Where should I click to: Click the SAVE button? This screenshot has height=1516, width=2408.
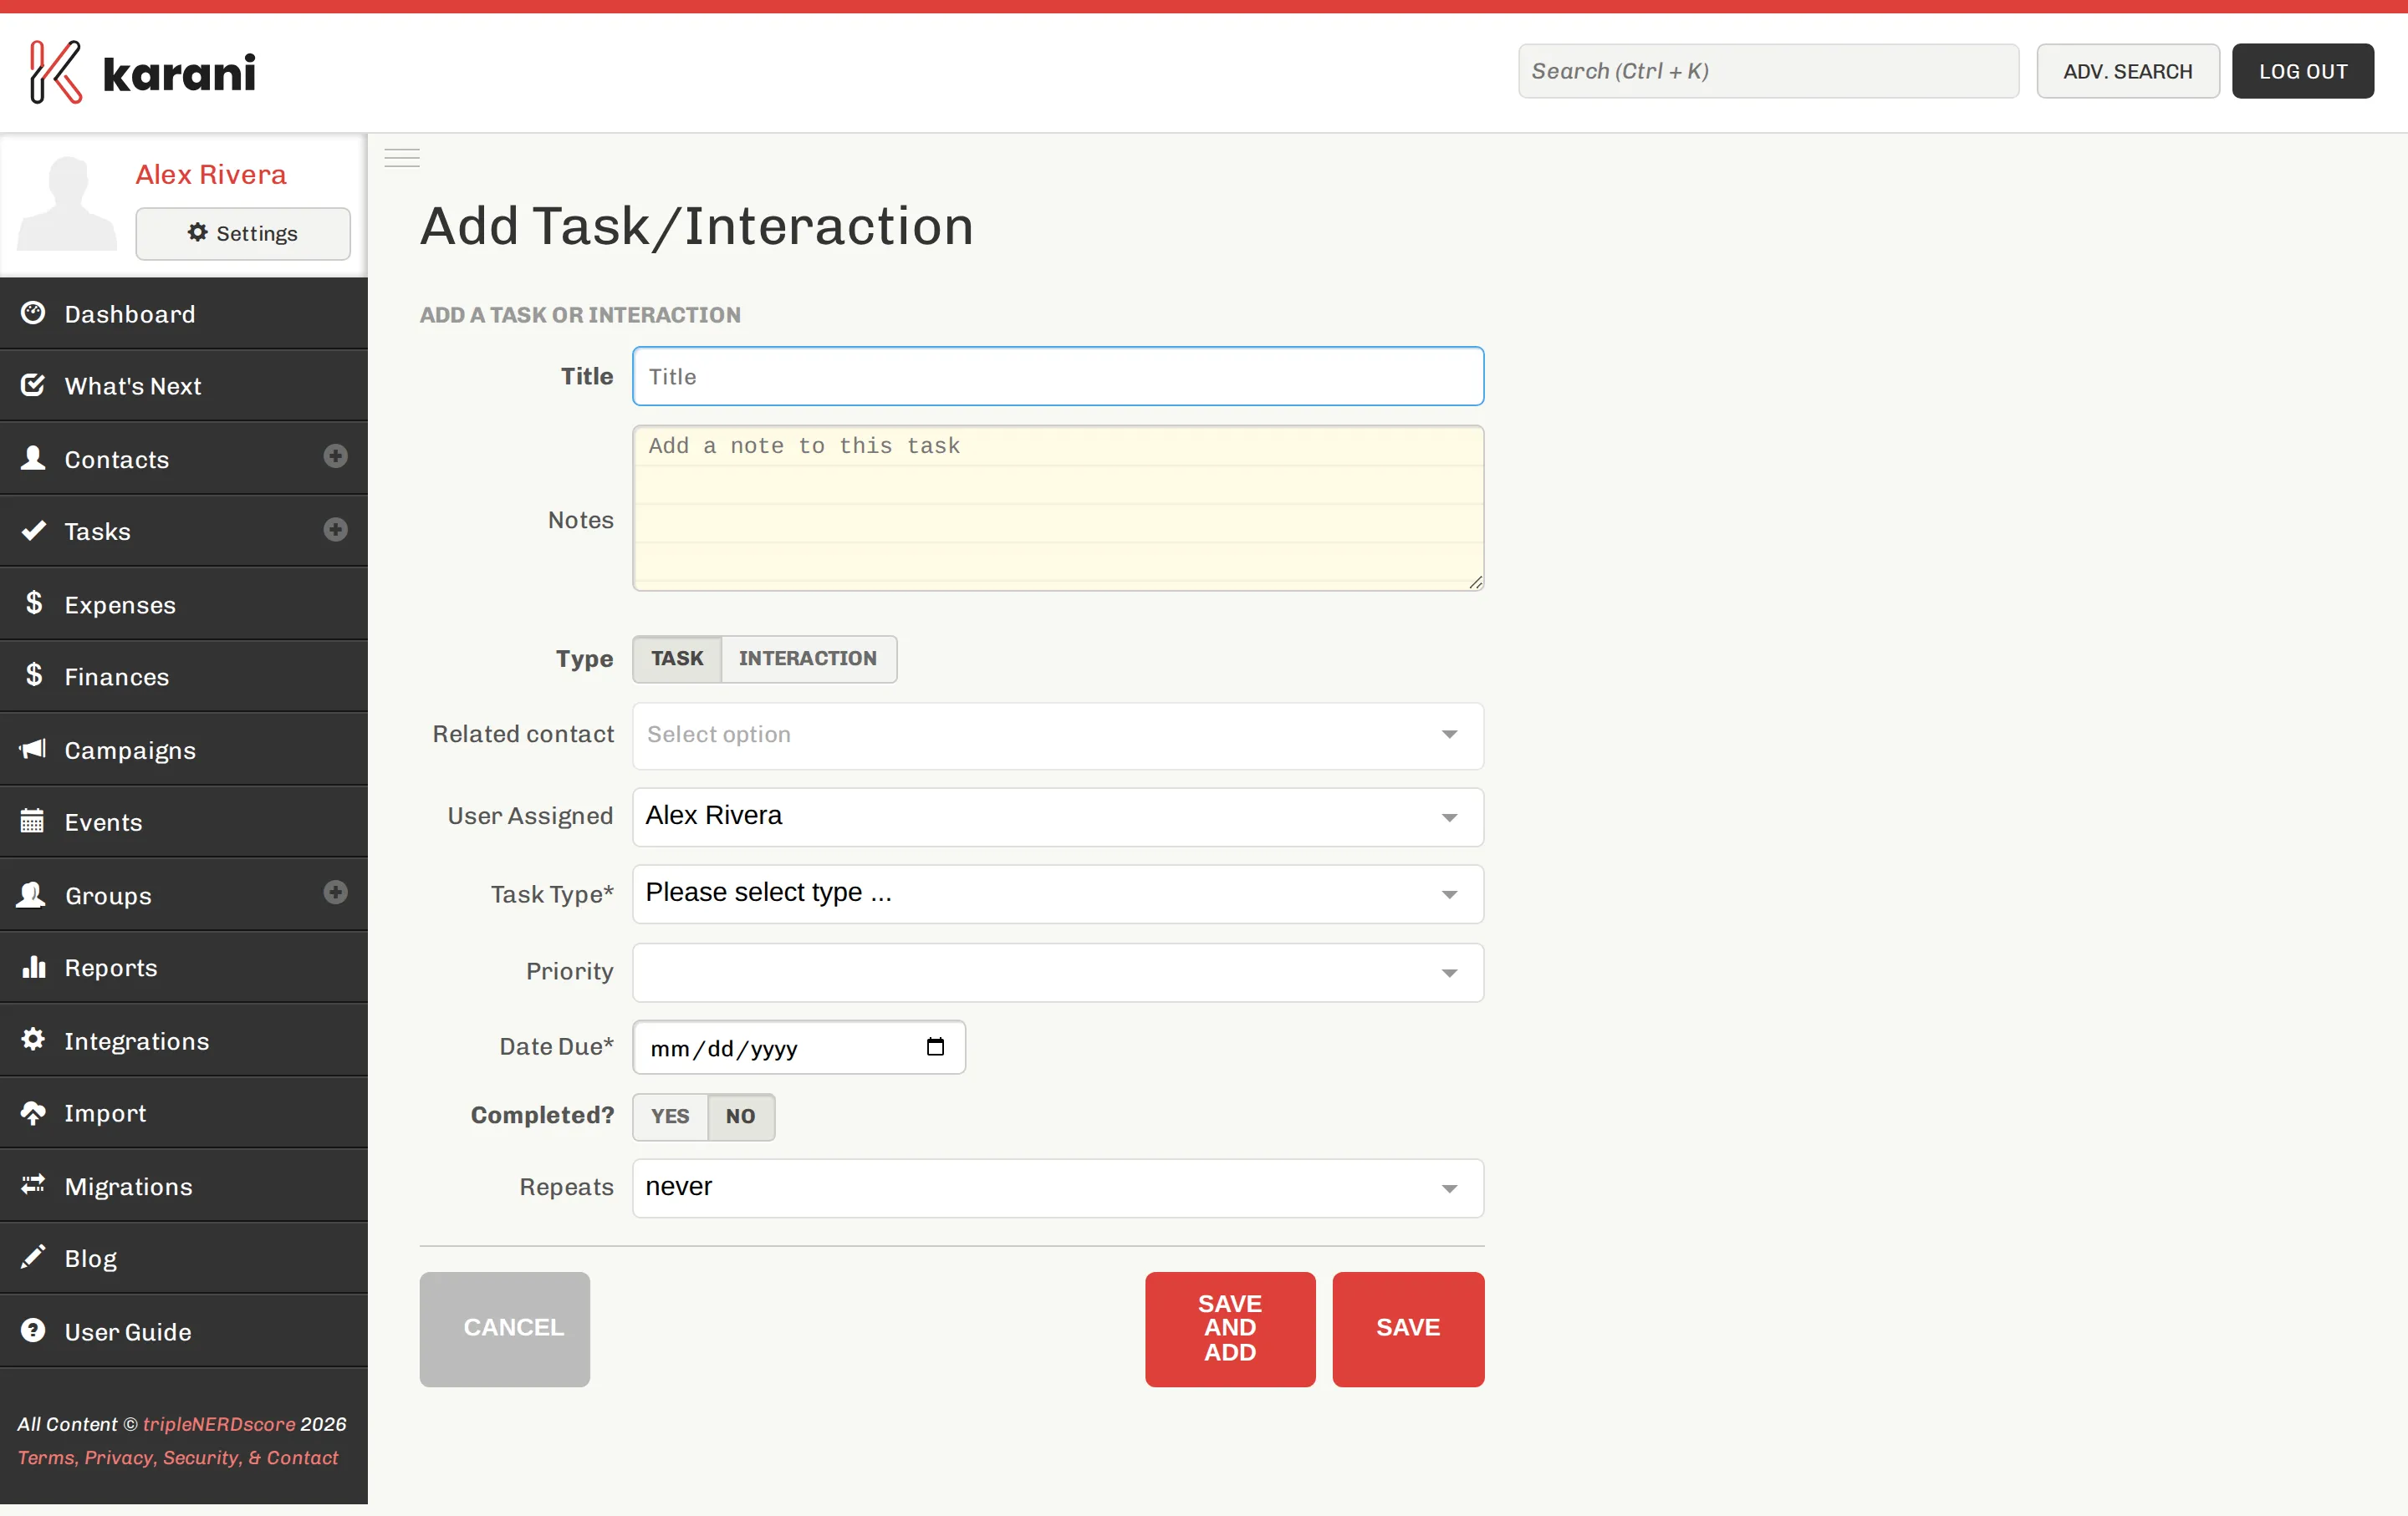pos(1408,1328)
